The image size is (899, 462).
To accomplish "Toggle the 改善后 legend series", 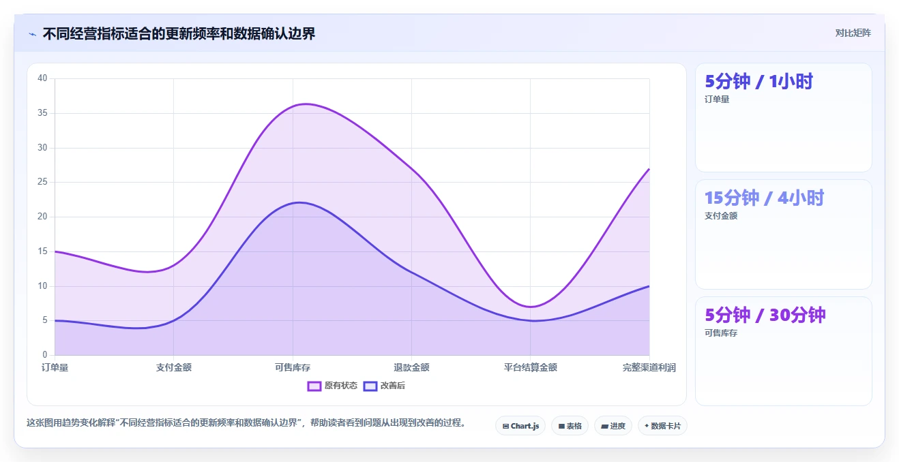I will [384, 386].
